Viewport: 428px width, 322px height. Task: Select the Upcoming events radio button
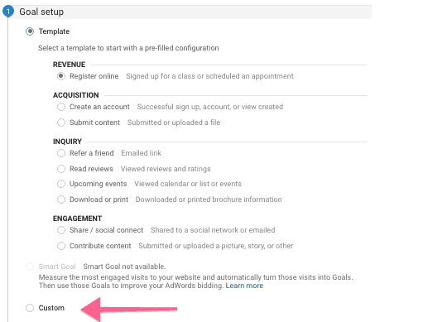click(61, 184)
